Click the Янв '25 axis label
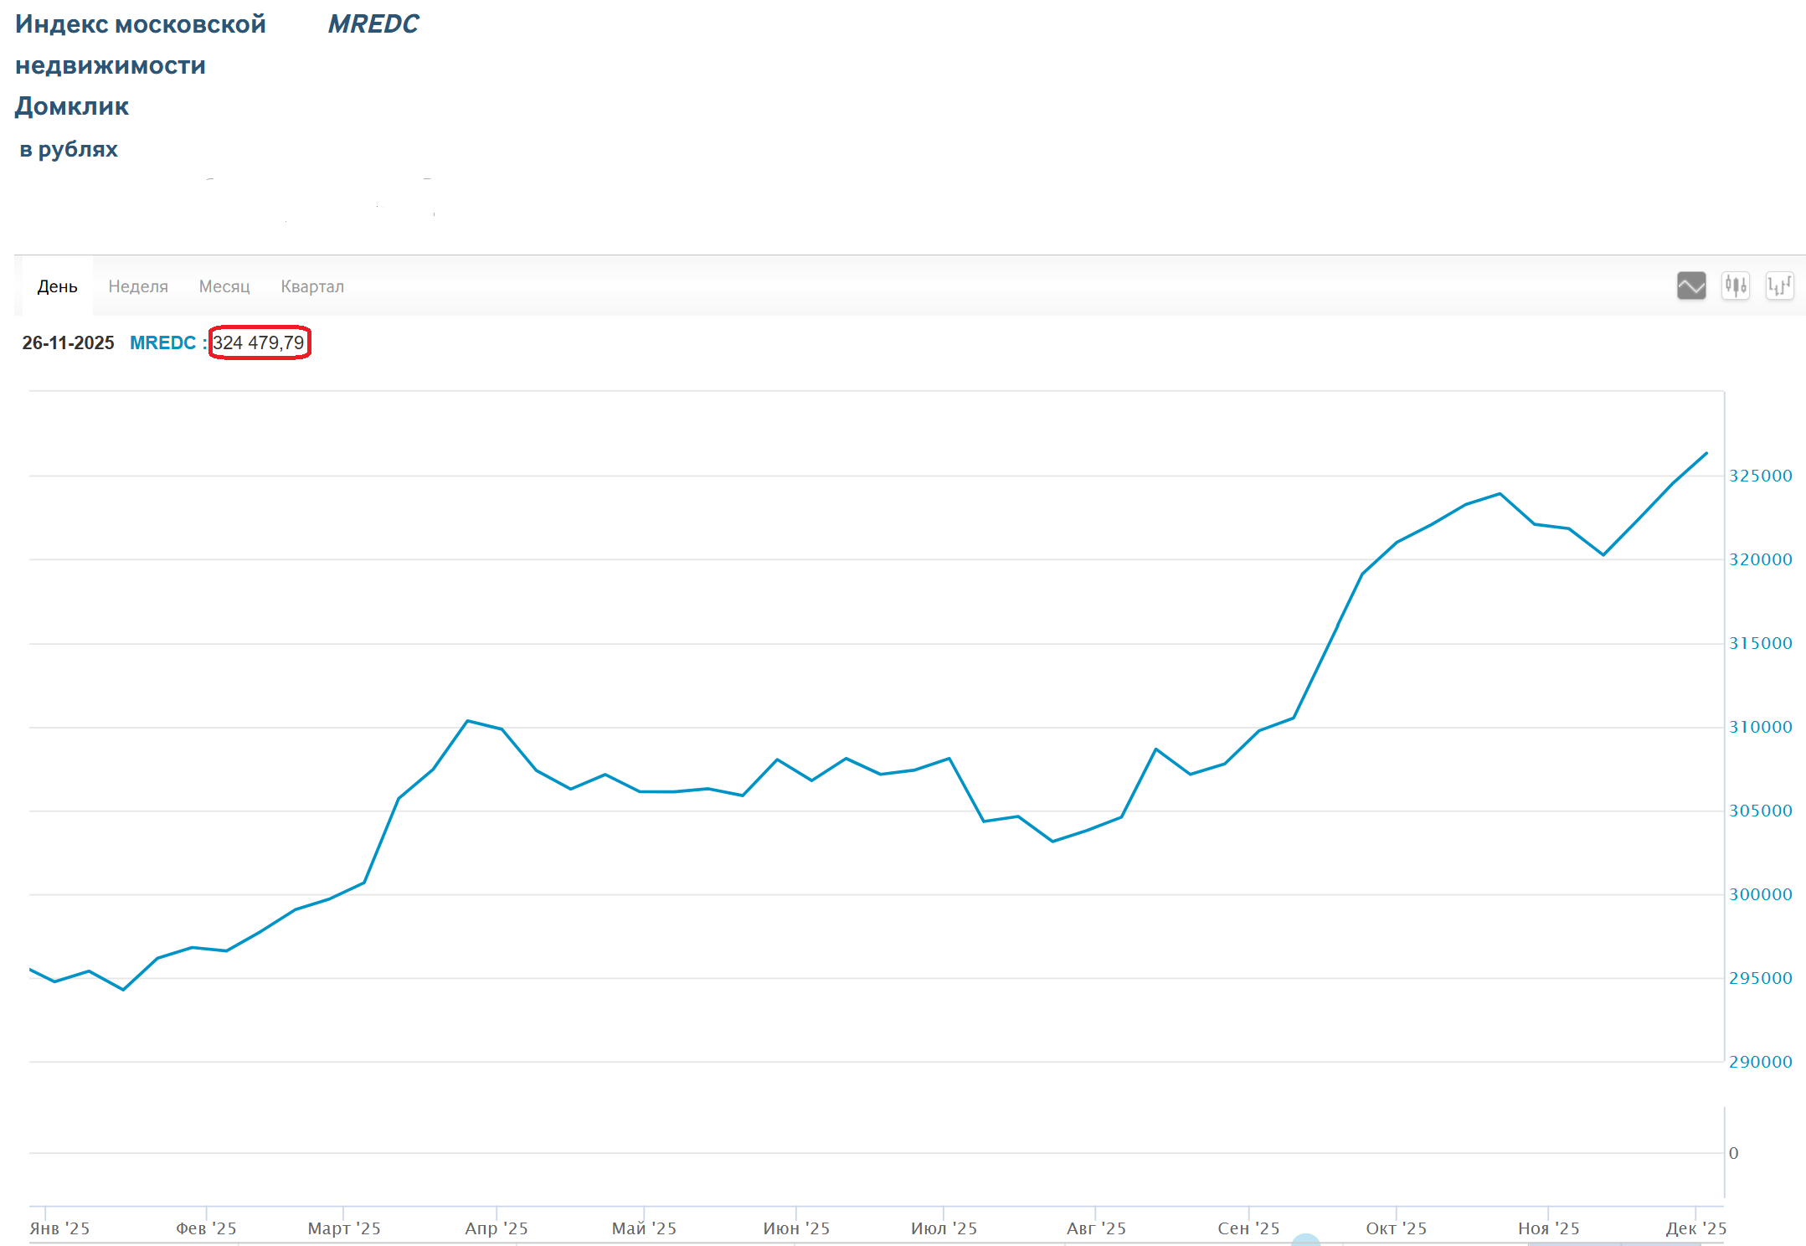The width and height of the screenshot is (1806, 1246). click(59, 1228)
